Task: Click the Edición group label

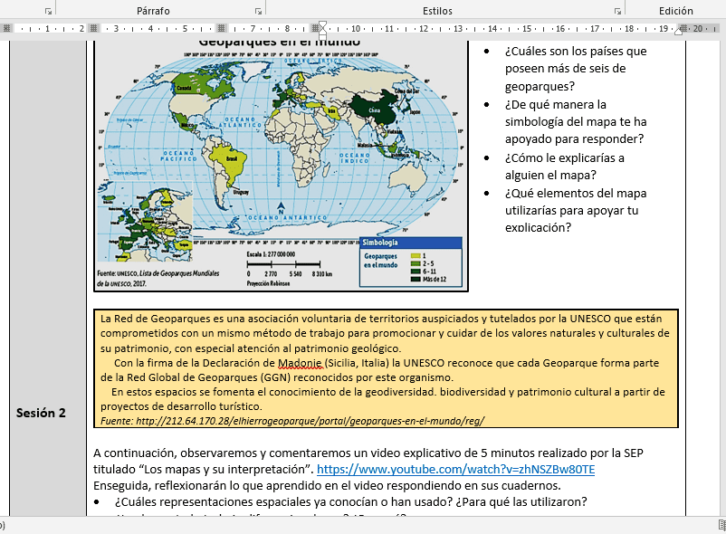Action: pos(675,11)
